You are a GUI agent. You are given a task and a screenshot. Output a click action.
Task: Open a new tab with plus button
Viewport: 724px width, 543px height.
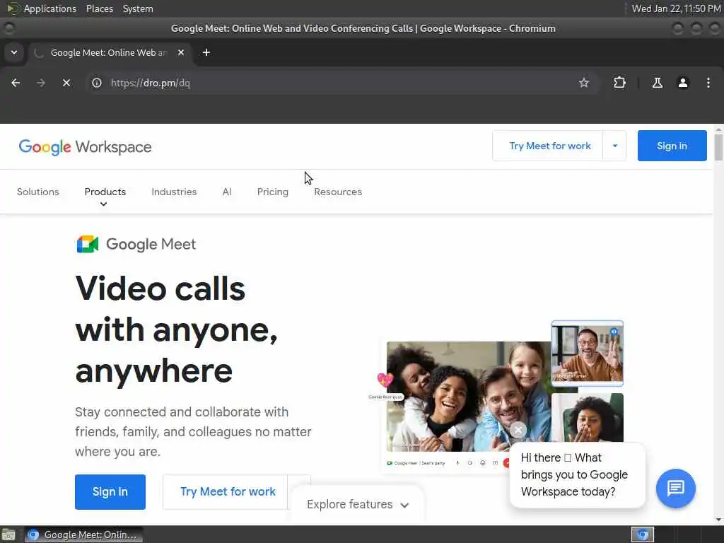point(206,52)
